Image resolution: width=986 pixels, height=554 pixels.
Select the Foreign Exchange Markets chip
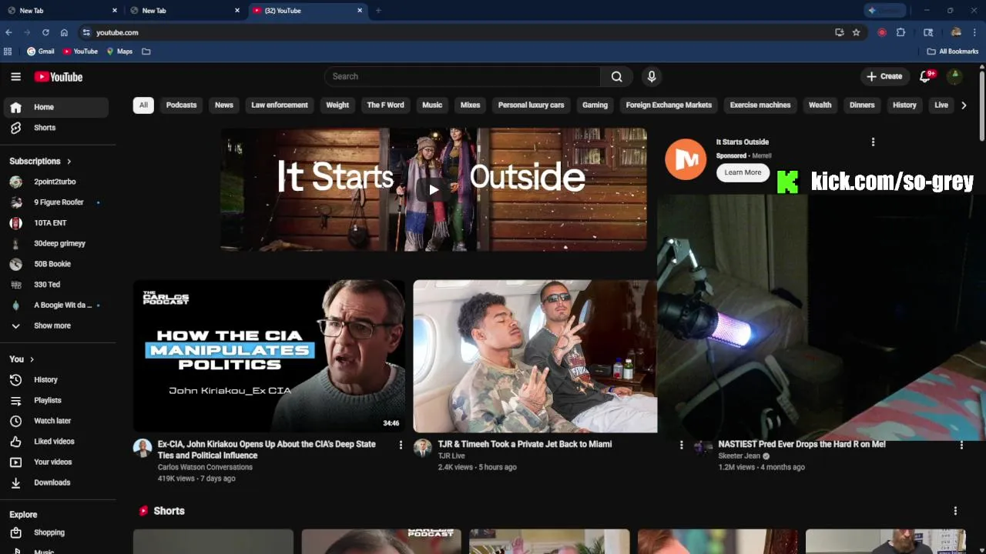tap(669, 105)
